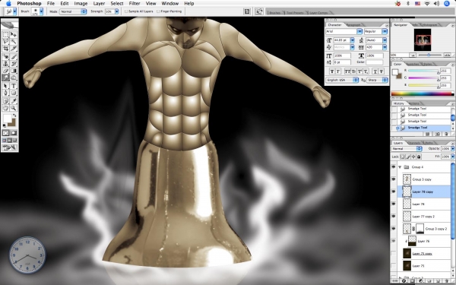The height and width of the screenshot is (285, 456).
Task: Select the Lasso tool
Action: 5,42
